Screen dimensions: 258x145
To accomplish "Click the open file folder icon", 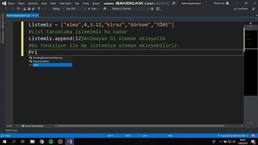I will pos(25,9).
